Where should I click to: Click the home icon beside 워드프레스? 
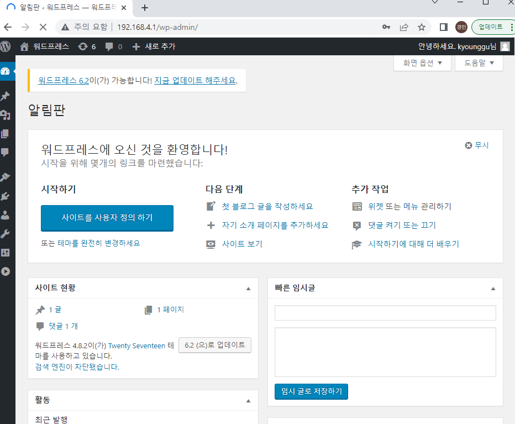click(24, 46)
